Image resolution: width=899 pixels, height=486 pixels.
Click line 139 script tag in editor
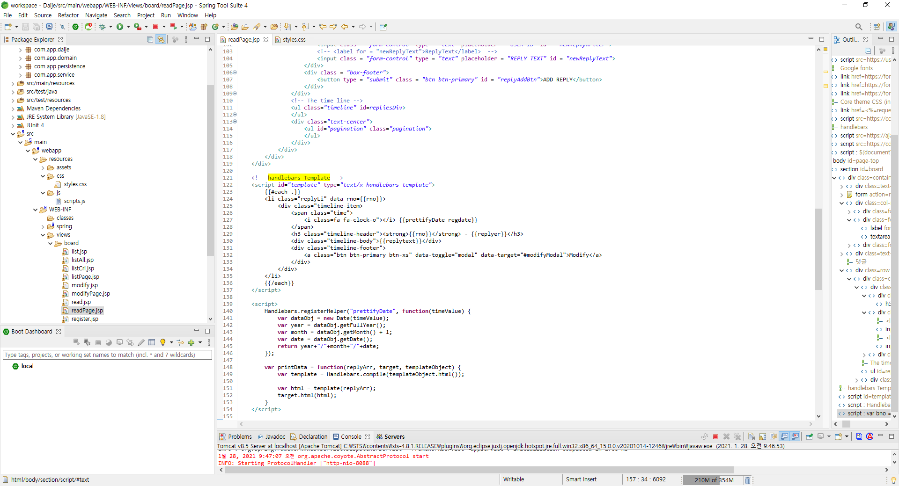point(264,304)
